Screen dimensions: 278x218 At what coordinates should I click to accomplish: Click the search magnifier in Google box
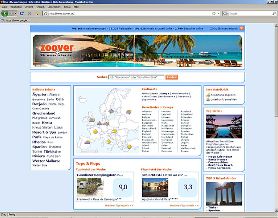point(274,13)
